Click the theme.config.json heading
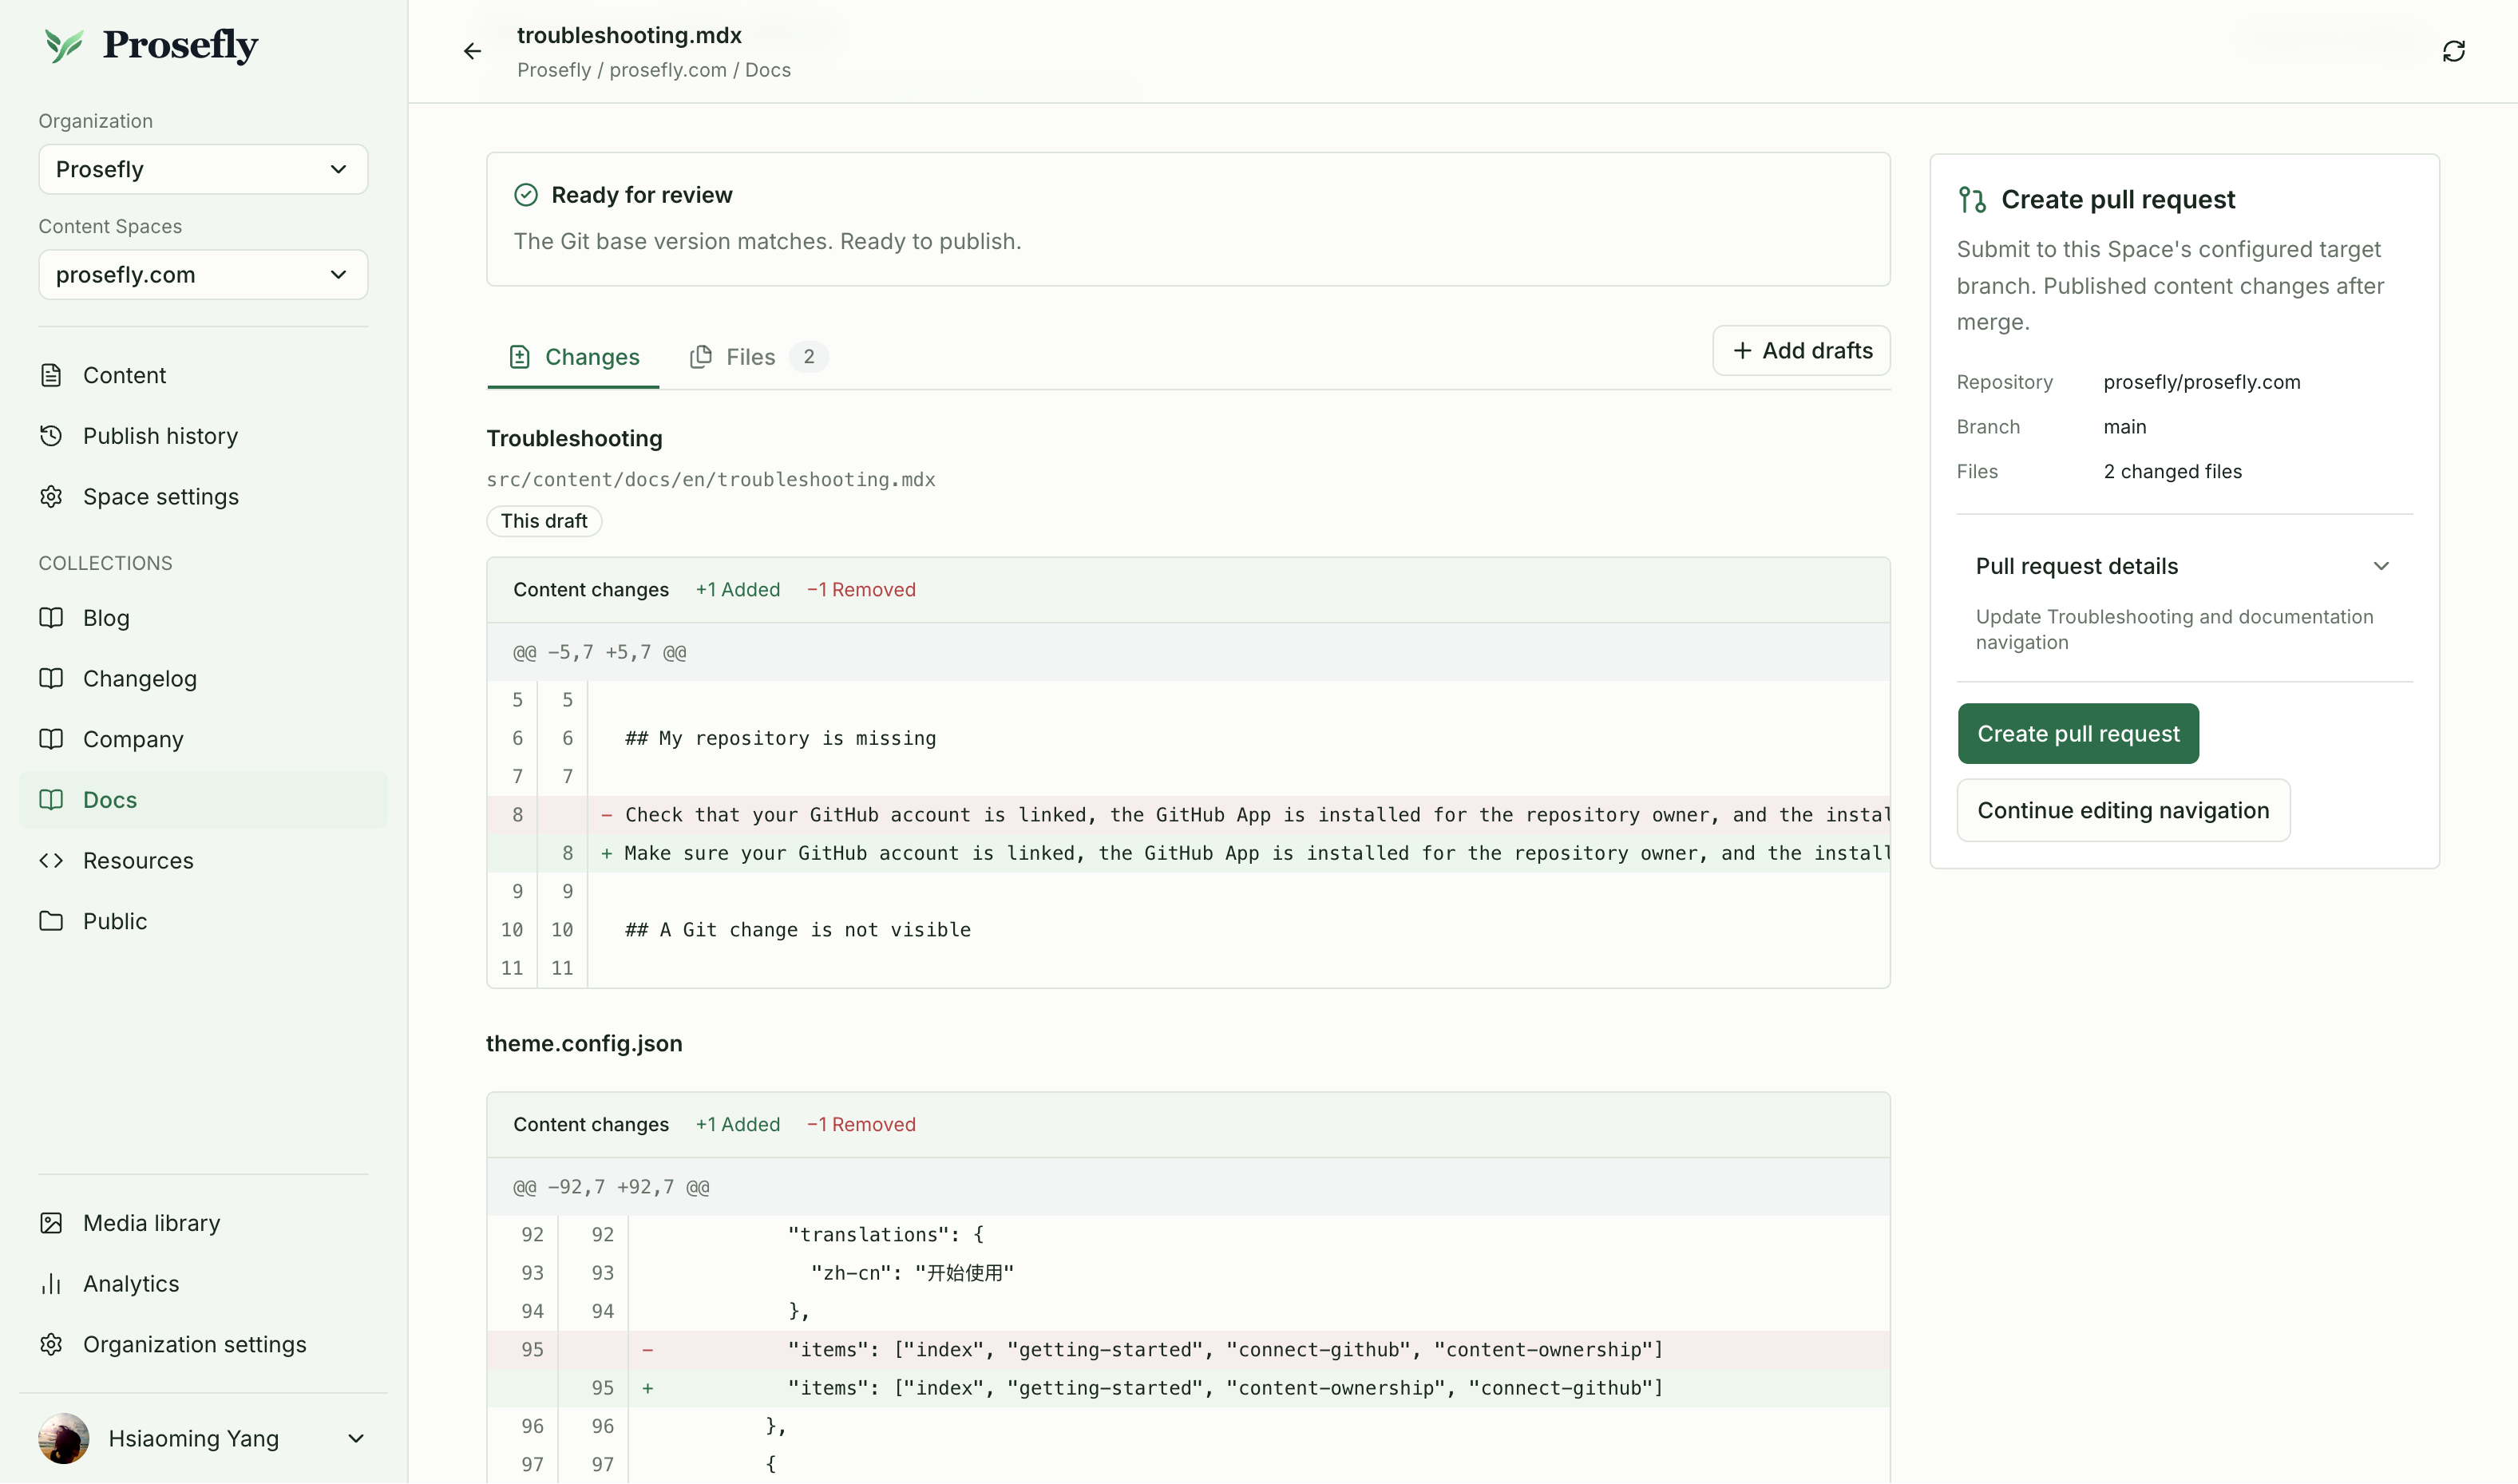 (x=584, y=1044)
